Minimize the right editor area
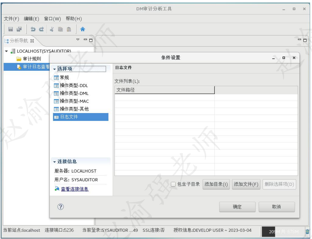This screenshot has height=239, width=312. point(299,39)
